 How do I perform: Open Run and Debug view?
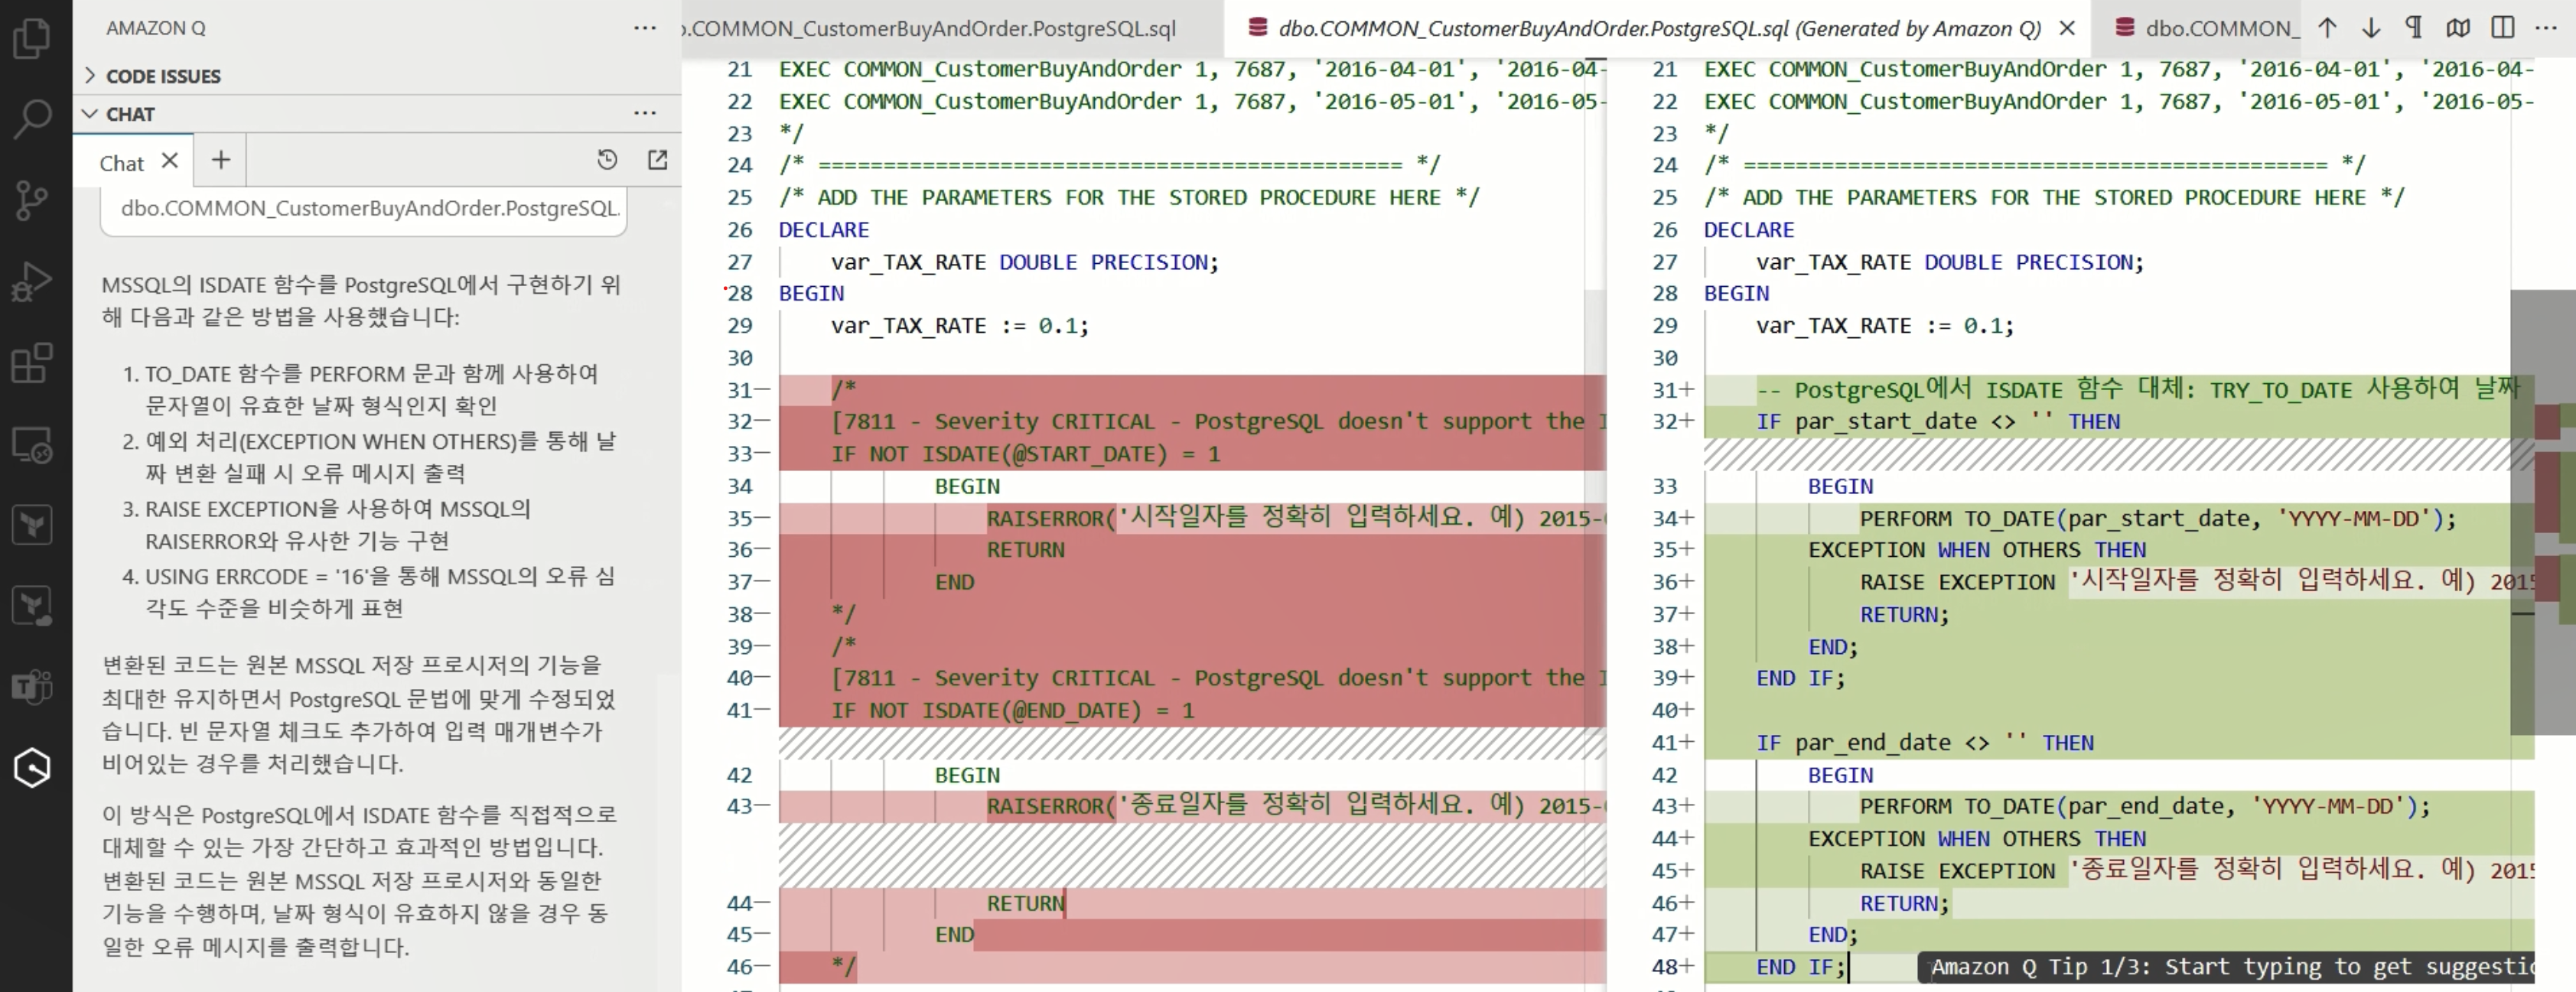pos(32,281)
